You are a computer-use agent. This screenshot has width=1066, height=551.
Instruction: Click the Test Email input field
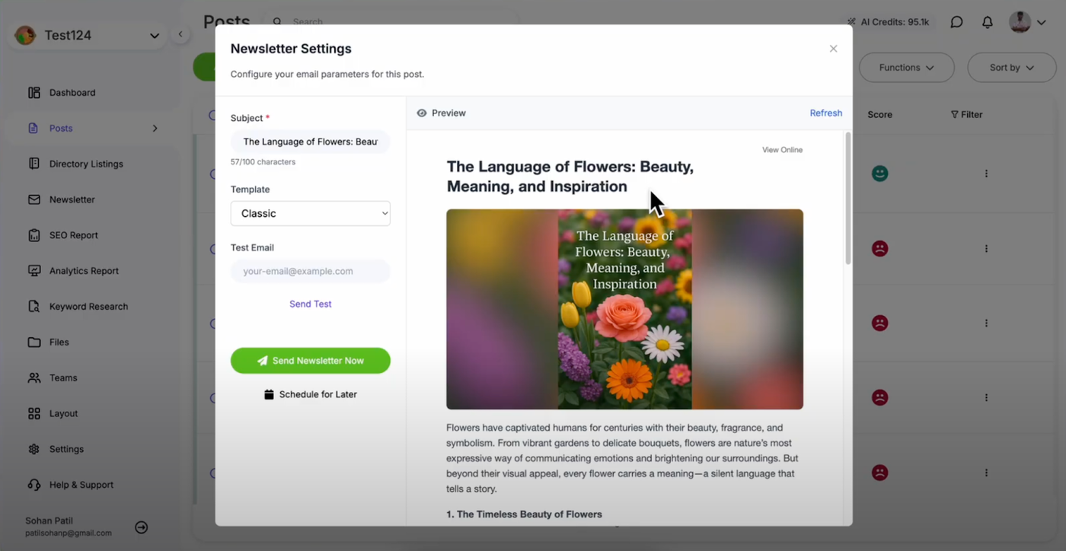pyautogui.click(x=310, y=271)
